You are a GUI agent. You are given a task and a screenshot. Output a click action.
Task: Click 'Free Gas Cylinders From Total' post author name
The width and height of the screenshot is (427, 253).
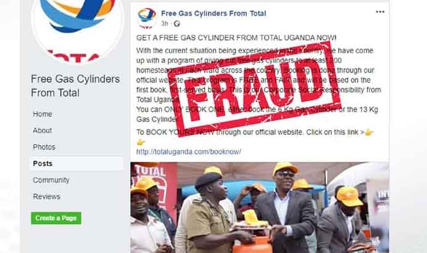(x=213, y=14)
